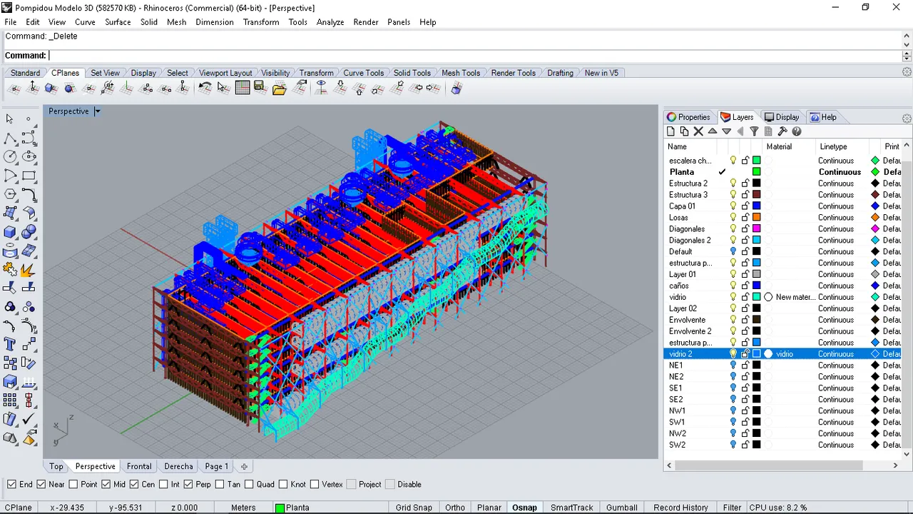Image resolution: width=913 pixels, height=514 pixels.
Task: Click the Move layer down arrow
Action: [x=726, y=131]
